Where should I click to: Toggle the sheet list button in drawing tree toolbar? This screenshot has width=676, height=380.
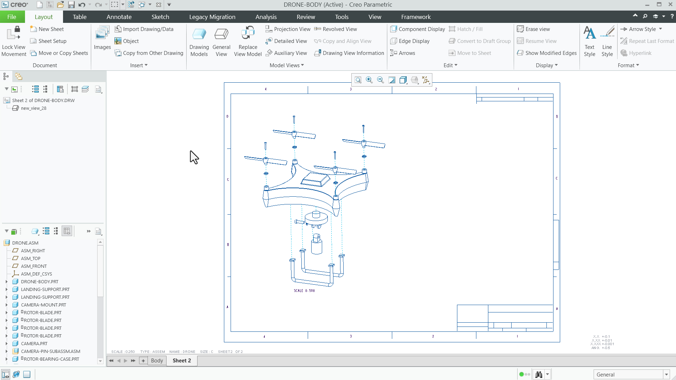pos(60,89)
